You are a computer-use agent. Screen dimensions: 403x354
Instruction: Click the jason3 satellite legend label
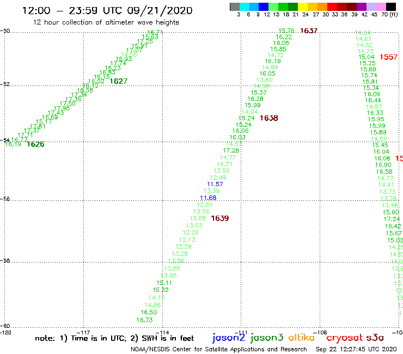(267, 338)
